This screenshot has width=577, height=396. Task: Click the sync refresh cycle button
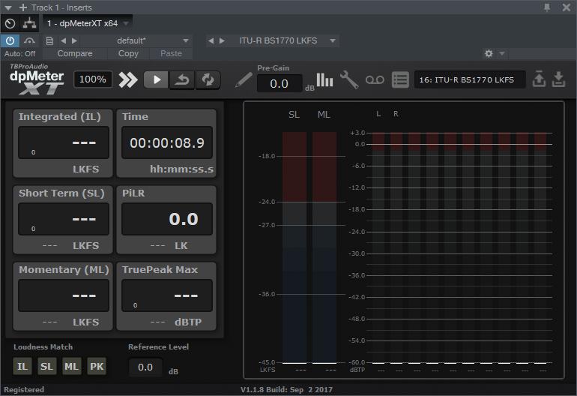[x=208, y=79]
